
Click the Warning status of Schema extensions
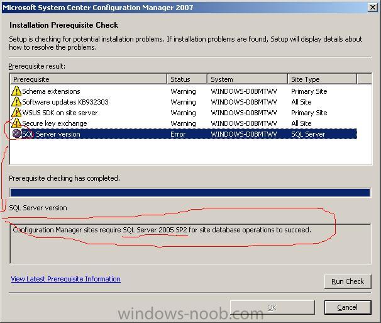coord(183,91)
